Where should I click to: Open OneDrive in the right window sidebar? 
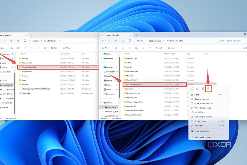tap(108, 59)
